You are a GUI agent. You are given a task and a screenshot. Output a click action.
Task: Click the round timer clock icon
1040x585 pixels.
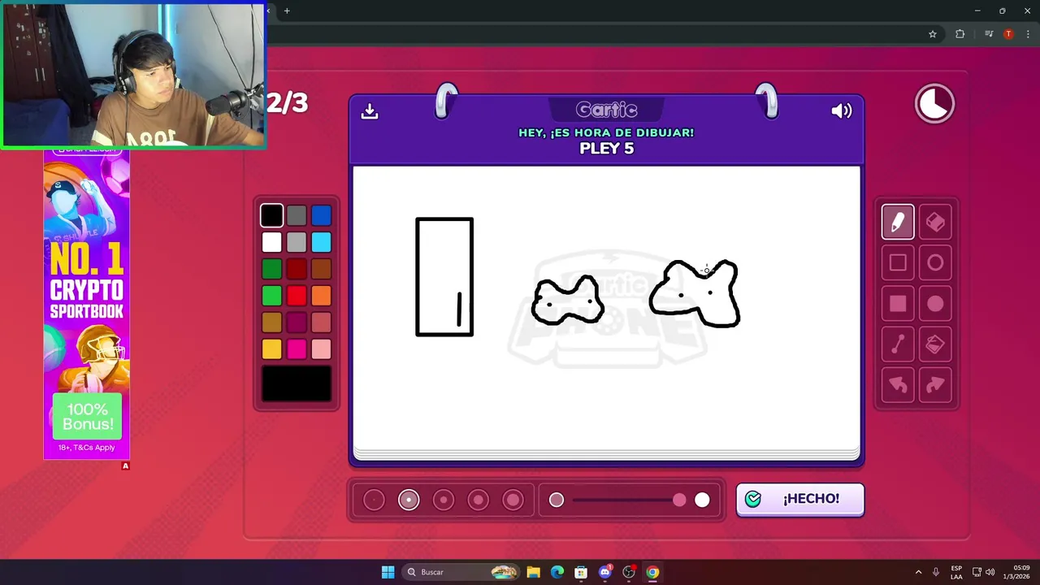(x=934, y=104)
